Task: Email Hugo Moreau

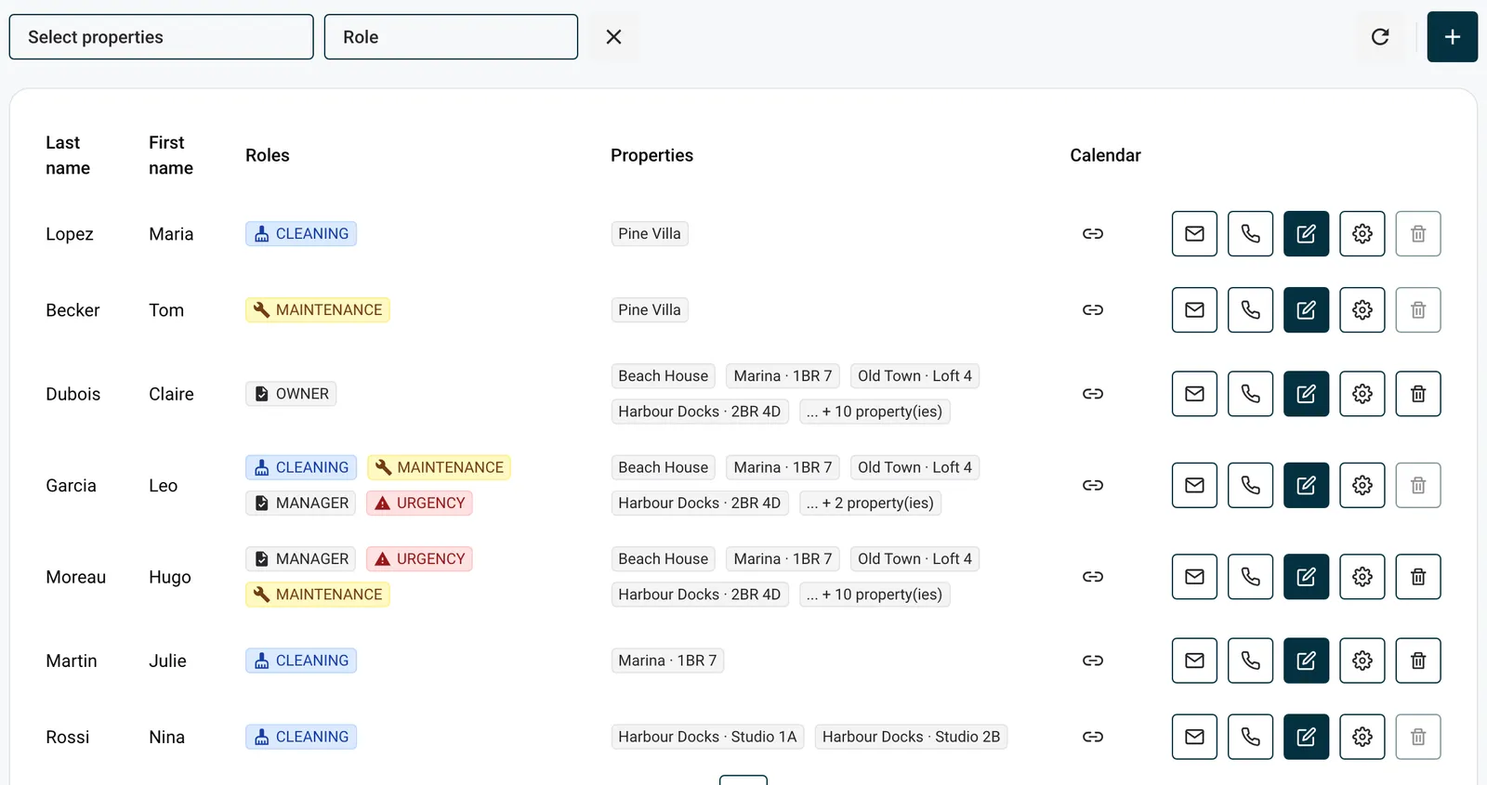Action: (1194, 577)
